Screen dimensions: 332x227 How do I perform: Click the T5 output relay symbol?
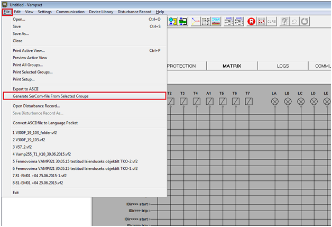(223, 102)
